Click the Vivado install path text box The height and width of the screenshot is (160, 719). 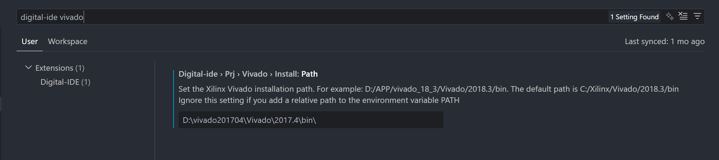pos(311,120)
